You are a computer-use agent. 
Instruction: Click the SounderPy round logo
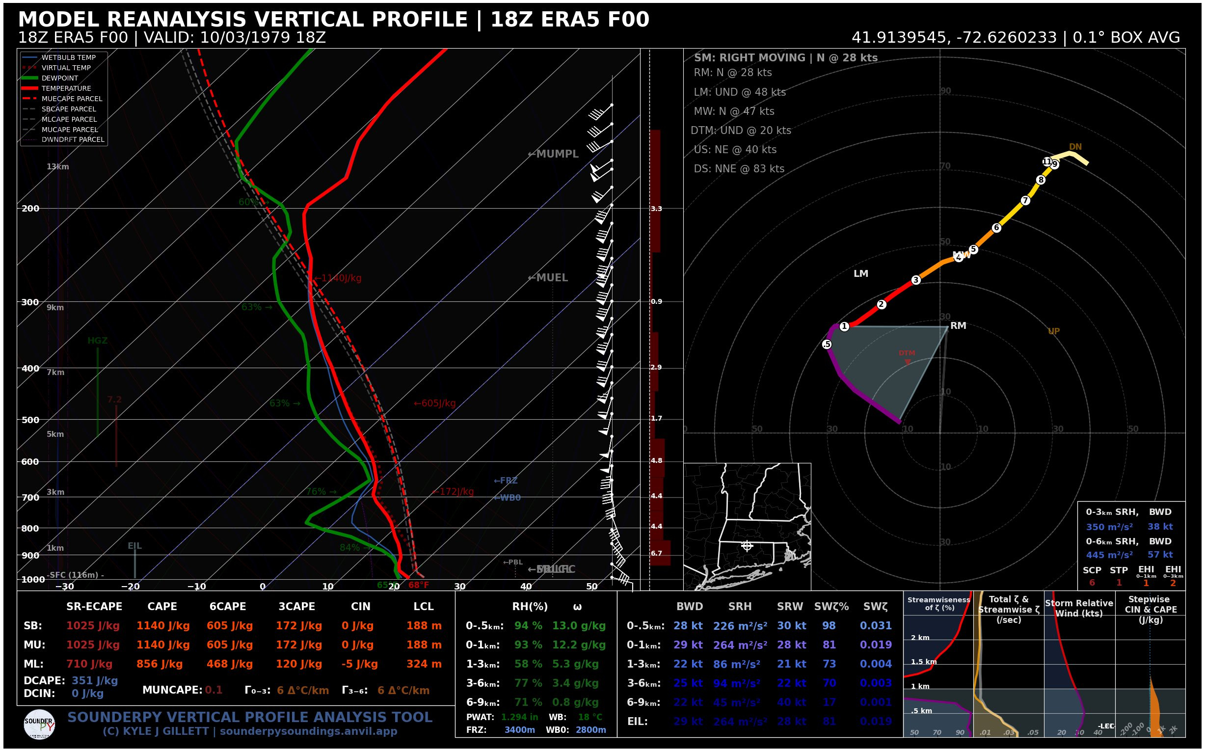click(39, 725)
